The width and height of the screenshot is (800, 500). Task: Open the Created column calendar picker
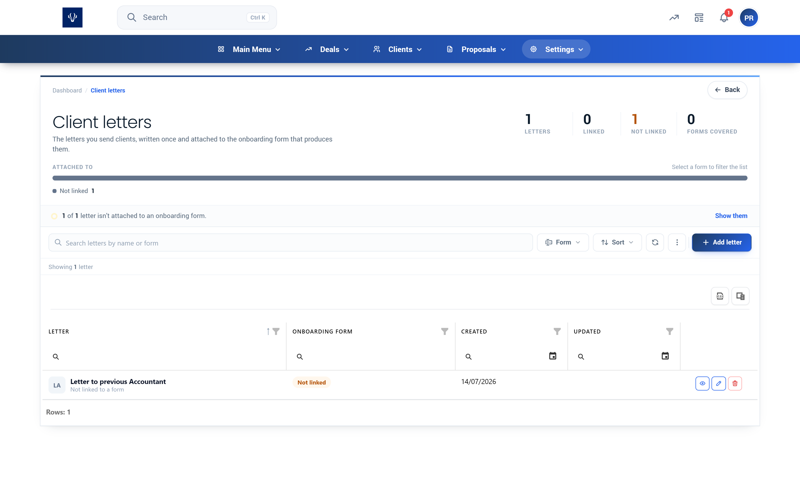click(x=552, y=356)
